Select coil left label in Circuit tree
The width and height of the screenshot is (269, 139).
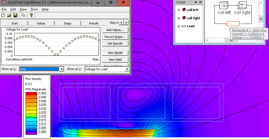pos(192,10)
